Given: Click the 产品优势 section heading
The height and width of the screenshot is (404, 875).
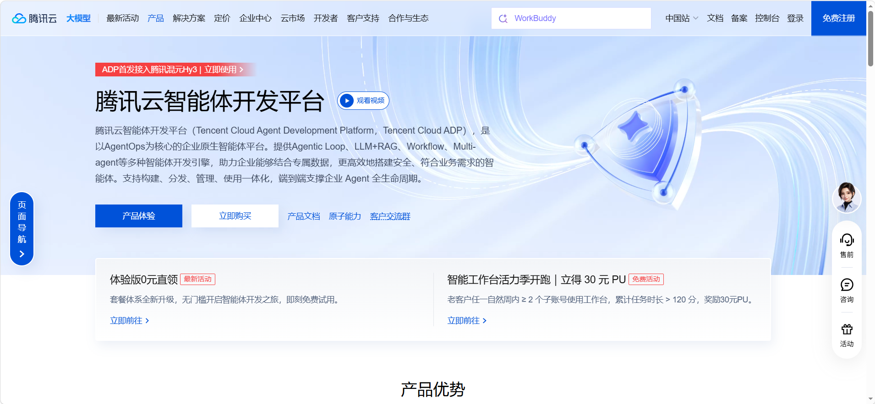Looking at the screenshot, I should pos(433,389).
